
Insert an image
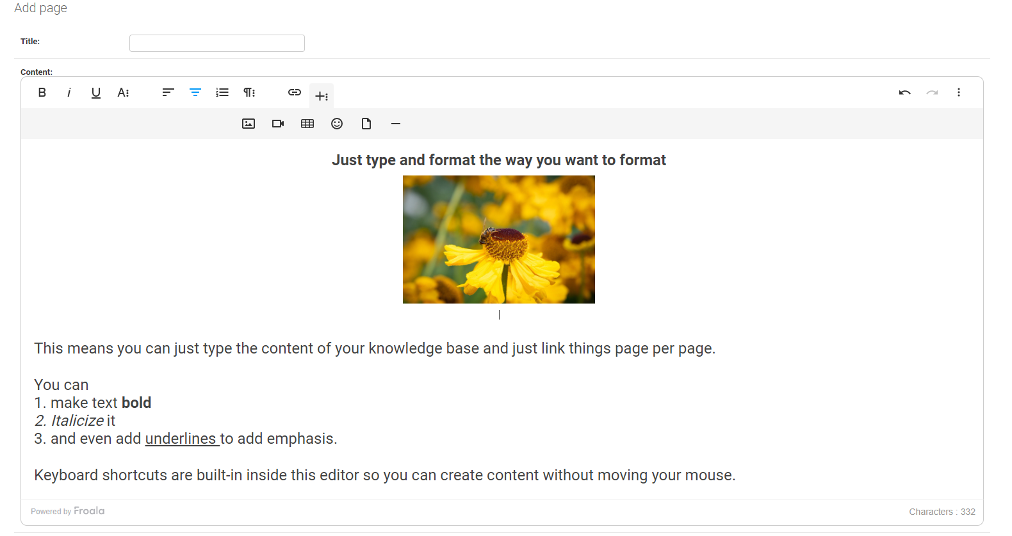tap(249, 124)
